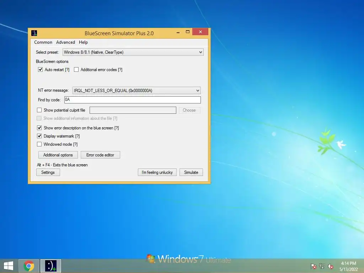Start the blue screen with Simulate
This screenshot has width=364, height=273.
click(191, 172)
